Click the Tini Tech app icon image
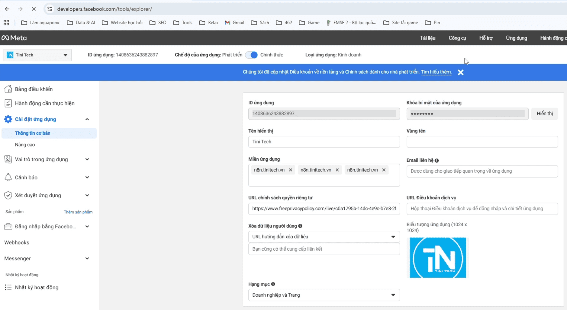567x310 pixels. coord(438,258)
